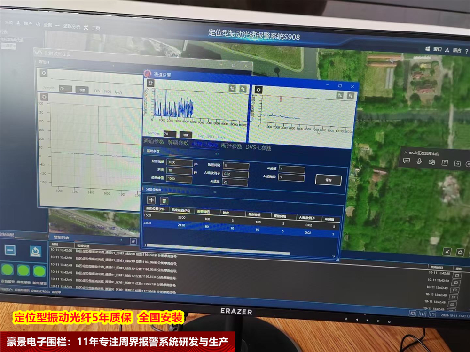The image size is (470, 352).
Task: Switch to the 断纤参数 tab
Action: 231,146
